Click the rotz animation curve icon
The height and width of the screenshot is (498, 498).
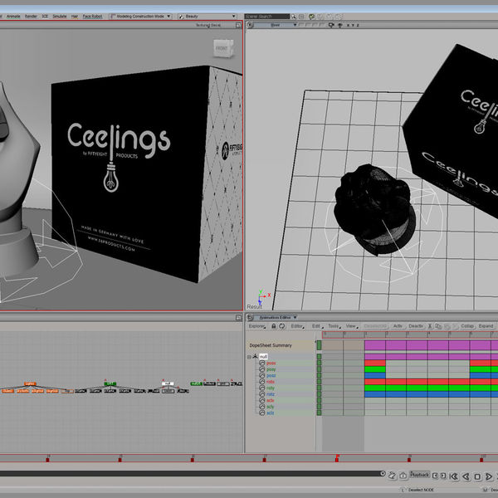tap(262, 394)
